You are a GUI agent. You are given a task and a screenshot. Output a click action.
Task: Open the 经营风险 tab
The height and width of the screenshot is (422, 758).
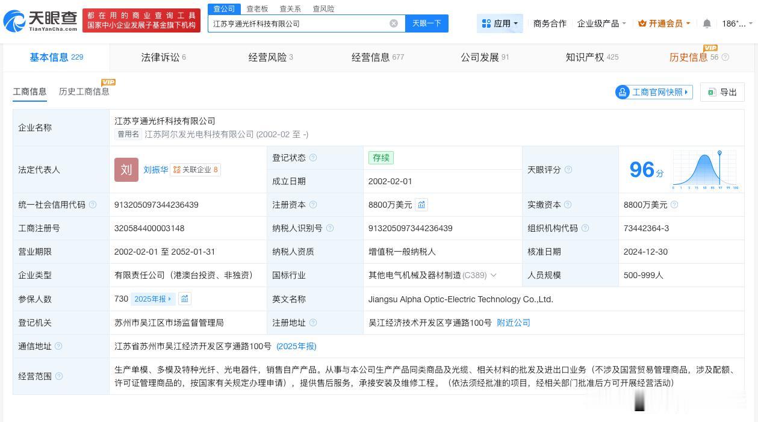[270, 57]
